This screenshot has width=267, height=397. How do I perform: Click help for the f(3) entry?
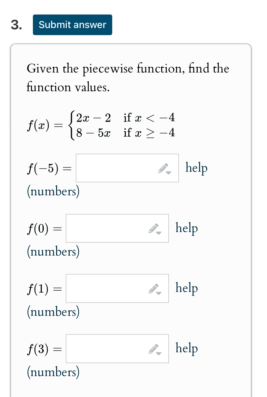pos(186,348)
